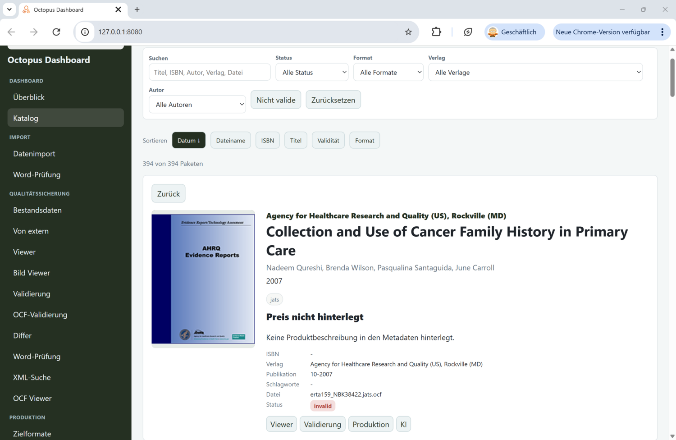Open Bestandsdaten in the sidebar
This screenshot has height=440, width=676.
66,210
